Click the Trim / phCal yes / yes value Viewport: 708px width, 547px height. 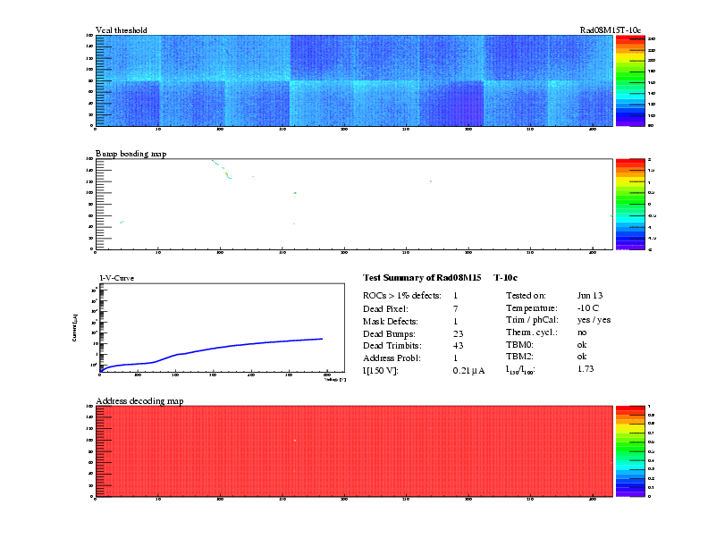[x=594, y=319]
